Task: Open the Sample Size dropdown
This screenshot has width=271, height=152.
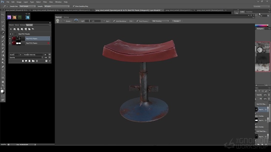Action: [x=27, y=6]
